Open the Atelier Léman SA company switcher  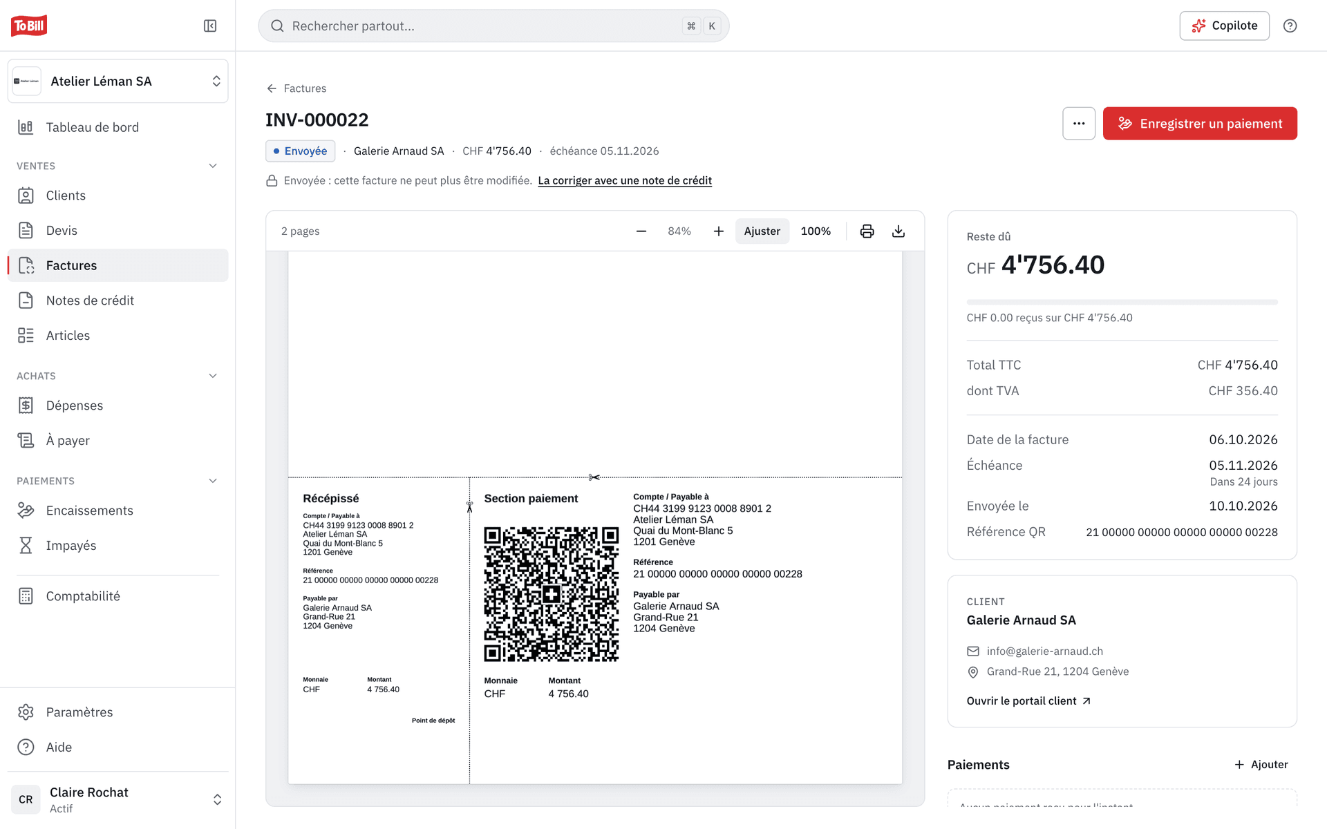click(x=117, y=81)
